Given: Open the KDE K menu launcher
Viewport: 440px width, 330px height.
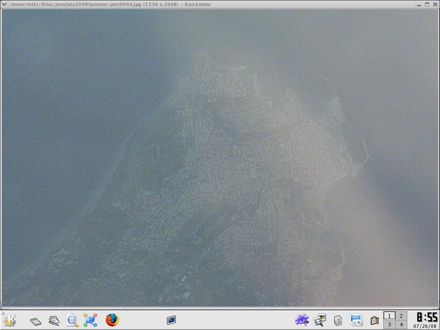Looking at the screenshot, I should [x=9, y=320].
